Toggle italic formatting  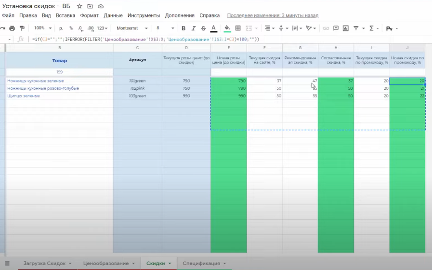point(194,28)
